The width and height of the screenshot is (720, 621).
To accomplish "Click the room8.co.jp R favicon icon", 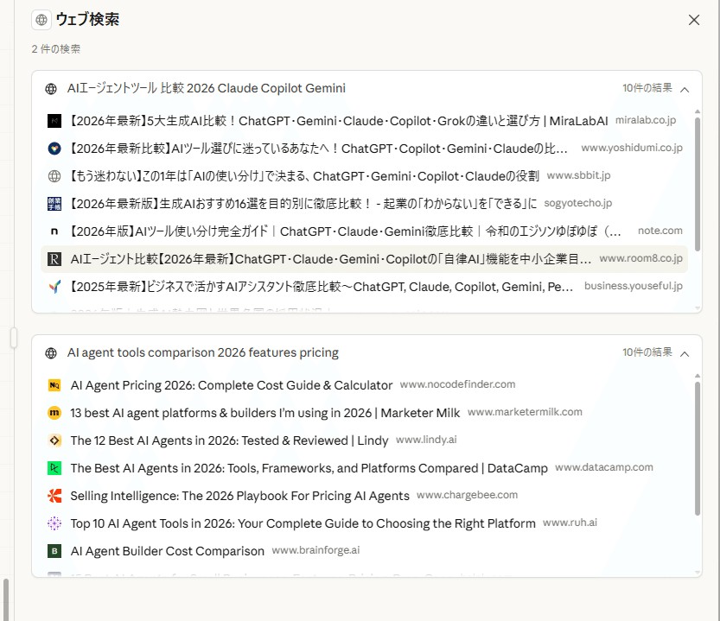I will coord(54,259).
